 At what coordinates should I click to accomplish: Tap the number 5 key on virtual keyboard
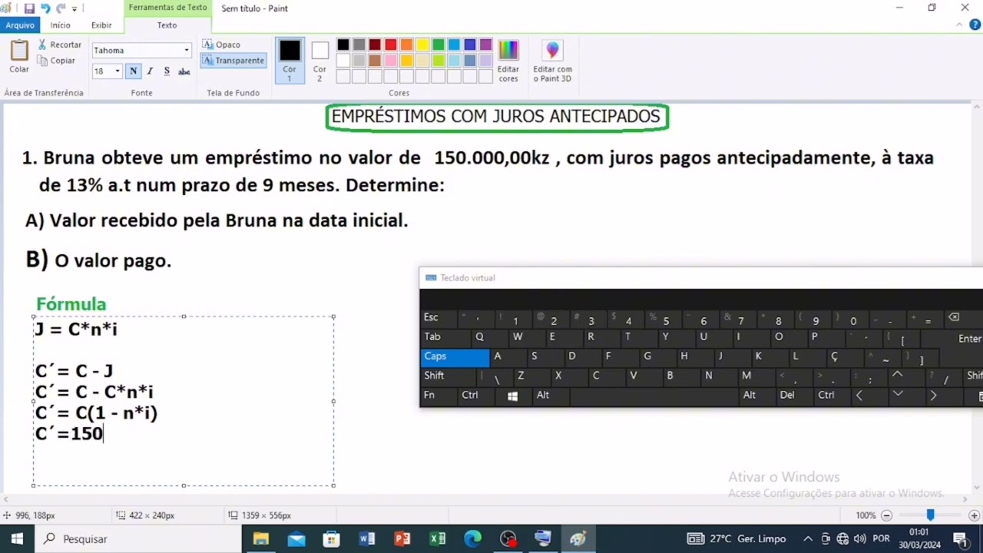pos(660,317)
